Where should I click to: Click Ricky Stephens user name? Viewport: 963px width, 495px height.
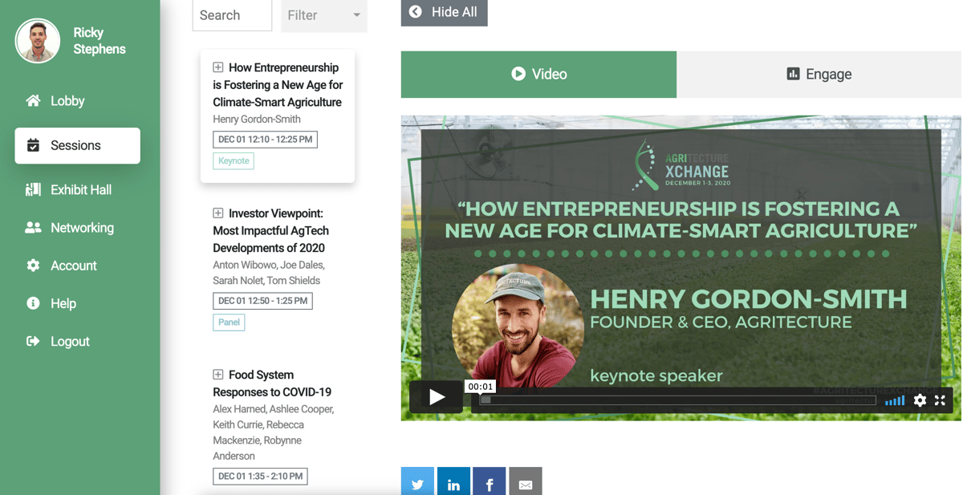[100, 41]
